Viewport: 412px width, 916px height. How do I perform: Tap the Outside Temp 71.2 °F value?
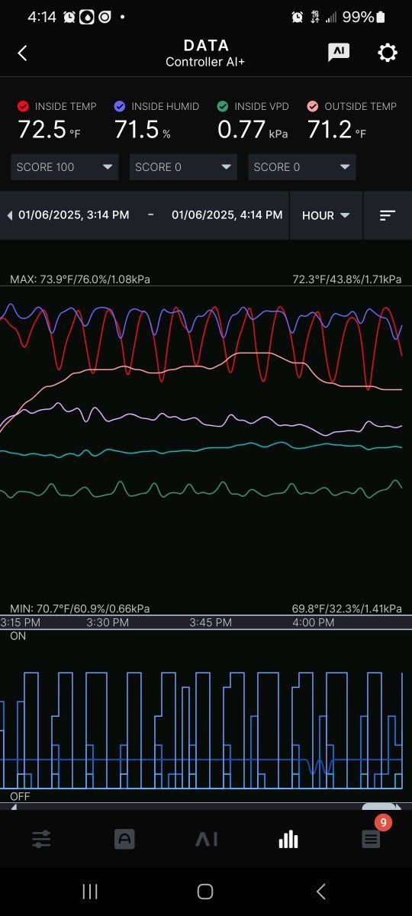(336, 130)
